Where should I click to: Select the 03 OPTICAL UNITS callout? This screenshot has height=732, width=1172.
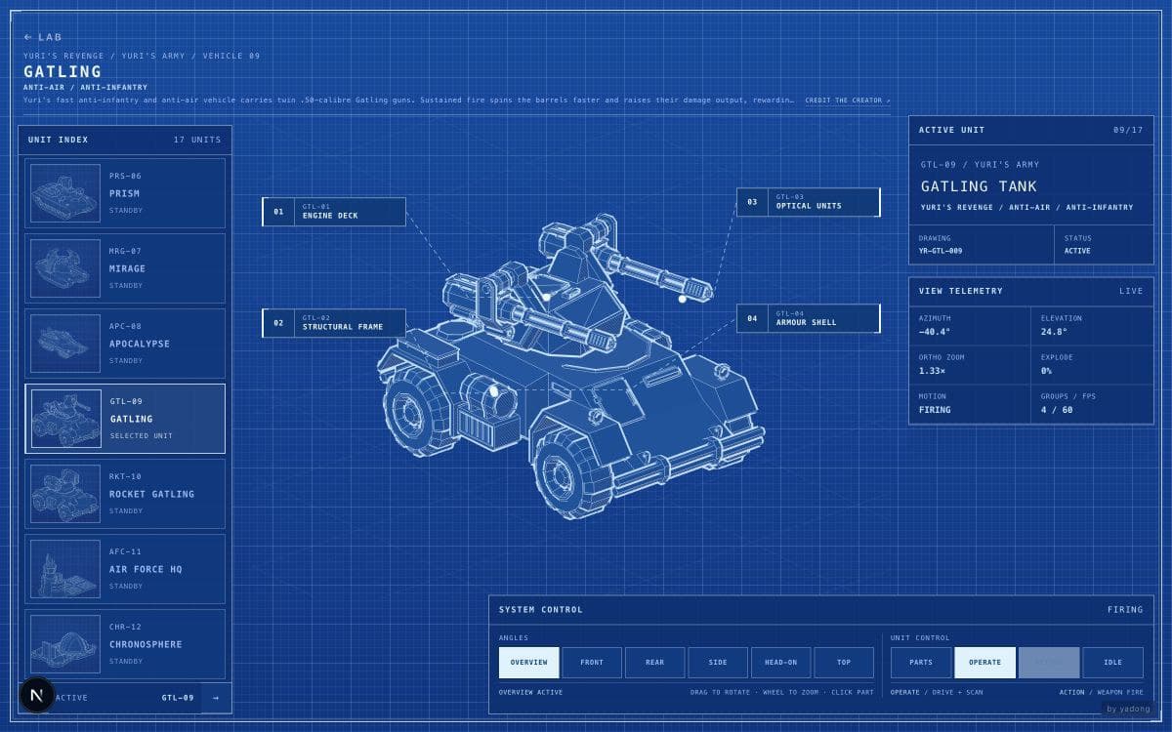click(x=809, y=202)
